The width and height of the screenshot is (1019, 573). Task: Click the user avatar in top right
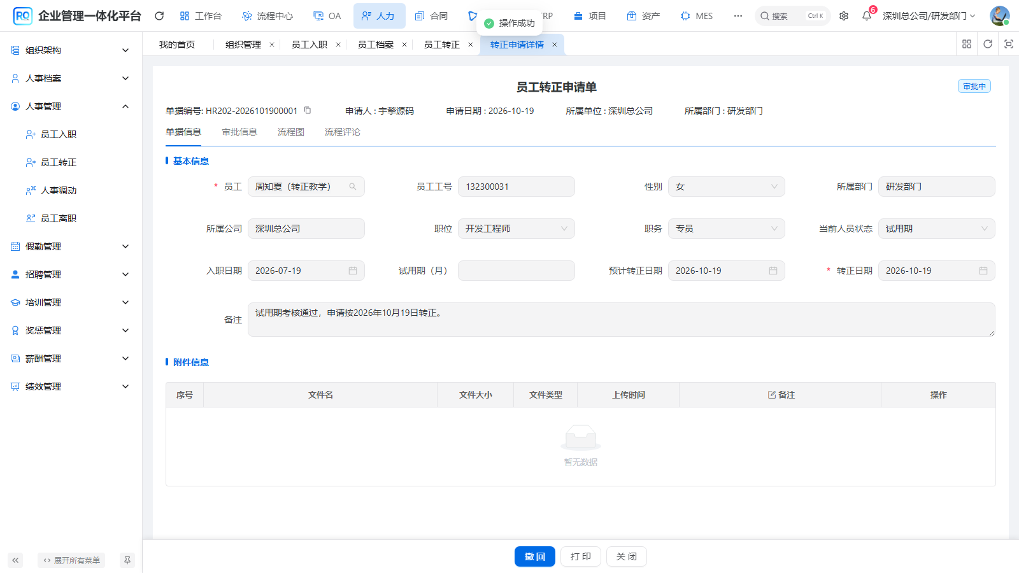[x=999, y=16]
